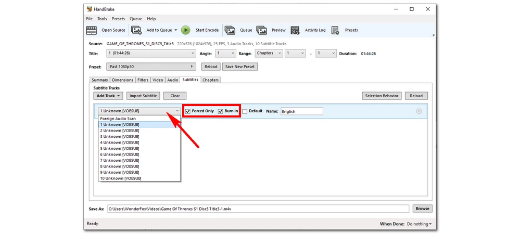Click Save New Preset button
The width and height of the screenshot is (520, 234).
click(240, 67)
